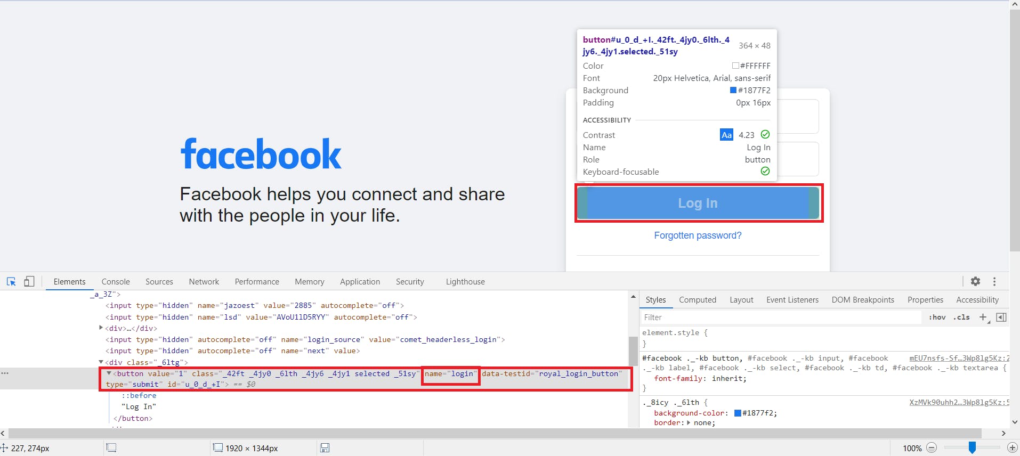
Task: Toggle the :hov element state button
Action: point(937,317)
